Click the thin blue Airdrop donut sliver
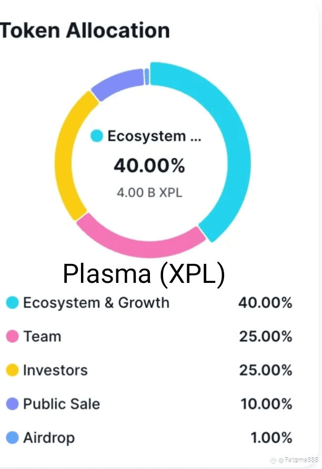 click(147, 77)
